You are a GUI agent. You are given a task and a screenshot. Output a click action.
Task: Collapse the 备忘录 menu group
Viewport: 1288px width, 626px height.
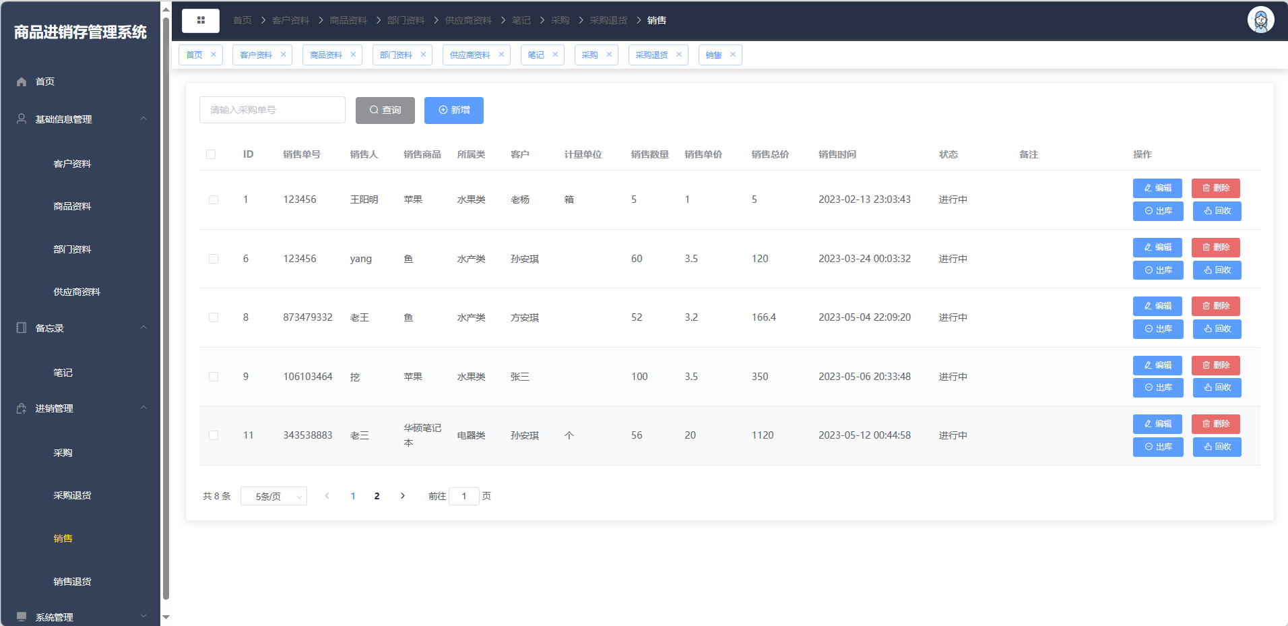click(x=143, y=327)
